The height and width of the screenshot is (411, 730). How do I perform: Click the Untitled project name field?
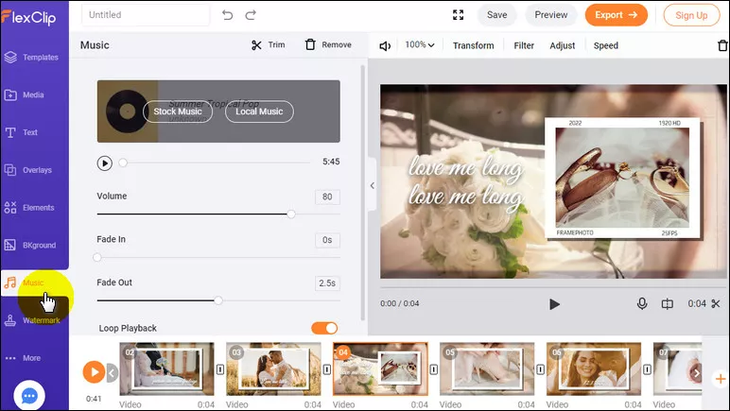[x=146, y=15]
